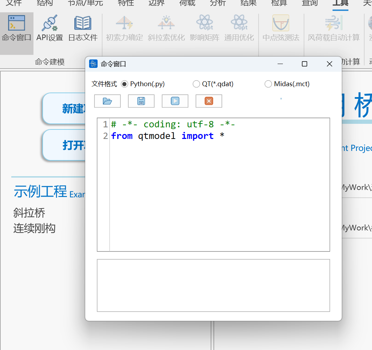The image size is (372, 350).
Task: Open the 节点/单元 ribbon tab
Action: point(85,3)
